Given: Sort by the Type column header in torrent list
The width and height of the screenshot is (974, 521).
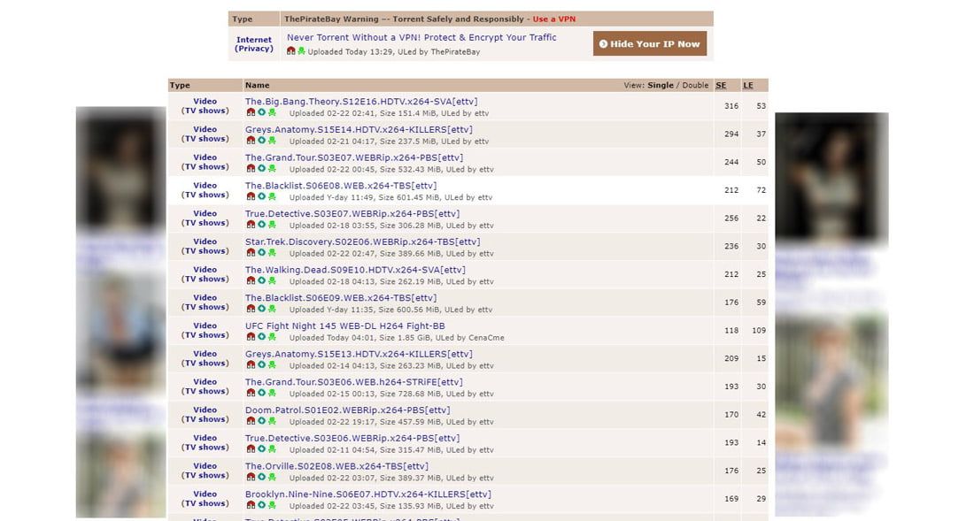Looking at the screenshot, I should coord(180,85).
